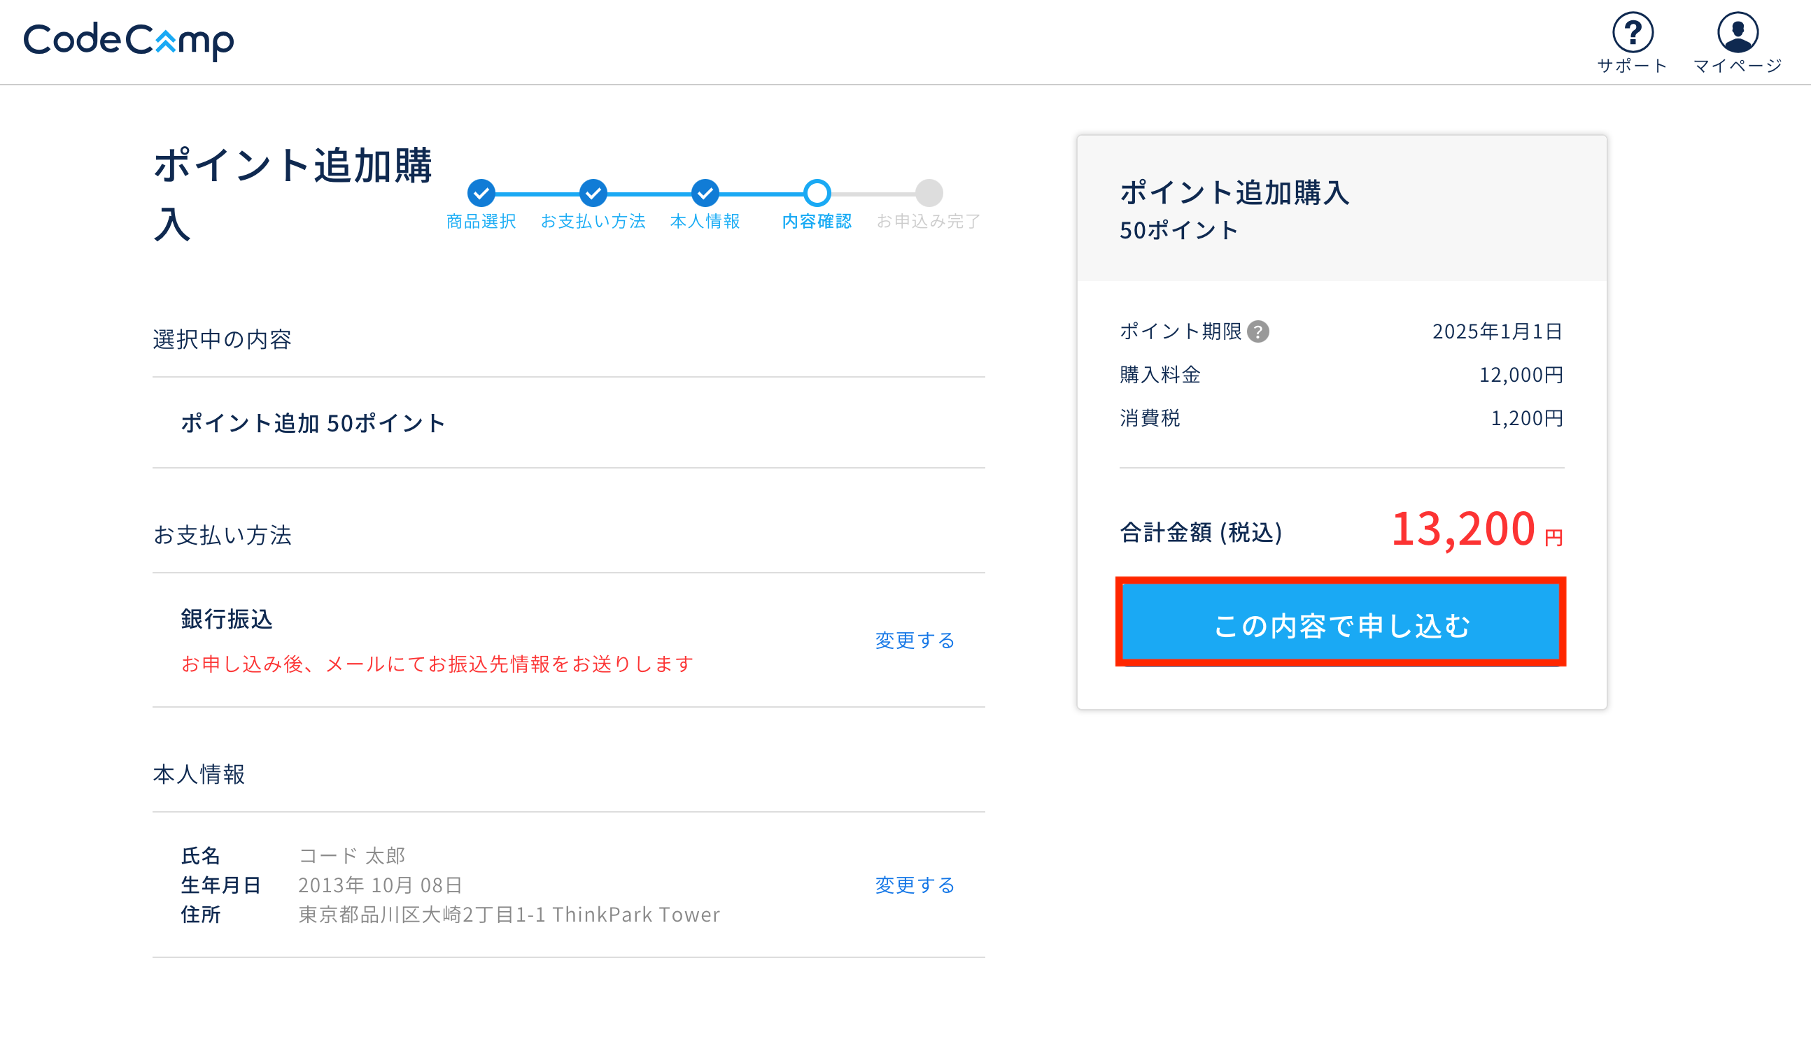
Task: Select the 本人情報 step label
Action: 705,221
